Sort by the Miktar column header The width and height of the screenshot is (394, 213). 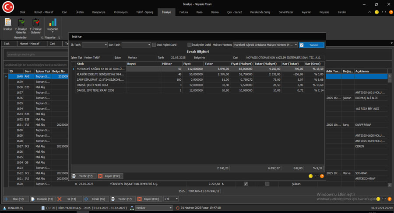pos(172,64)
